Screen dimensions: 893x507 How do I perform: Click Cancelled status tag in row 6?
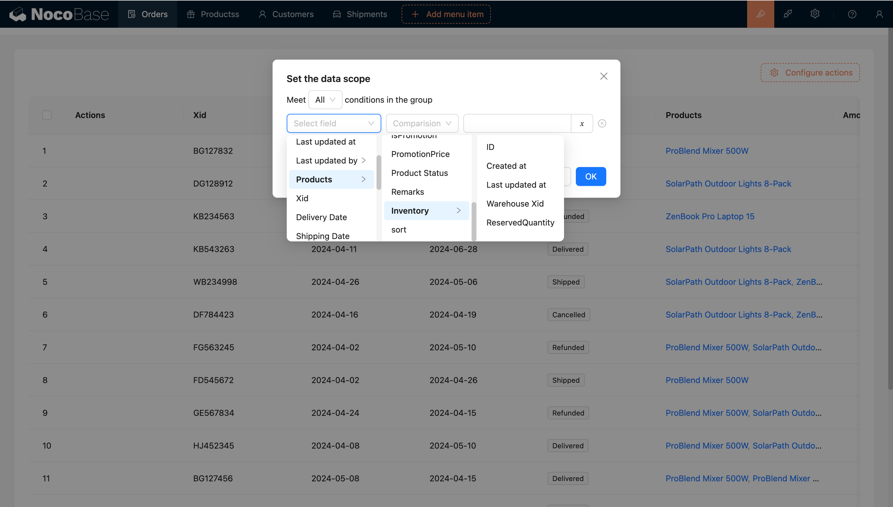[x=568, y=314]
